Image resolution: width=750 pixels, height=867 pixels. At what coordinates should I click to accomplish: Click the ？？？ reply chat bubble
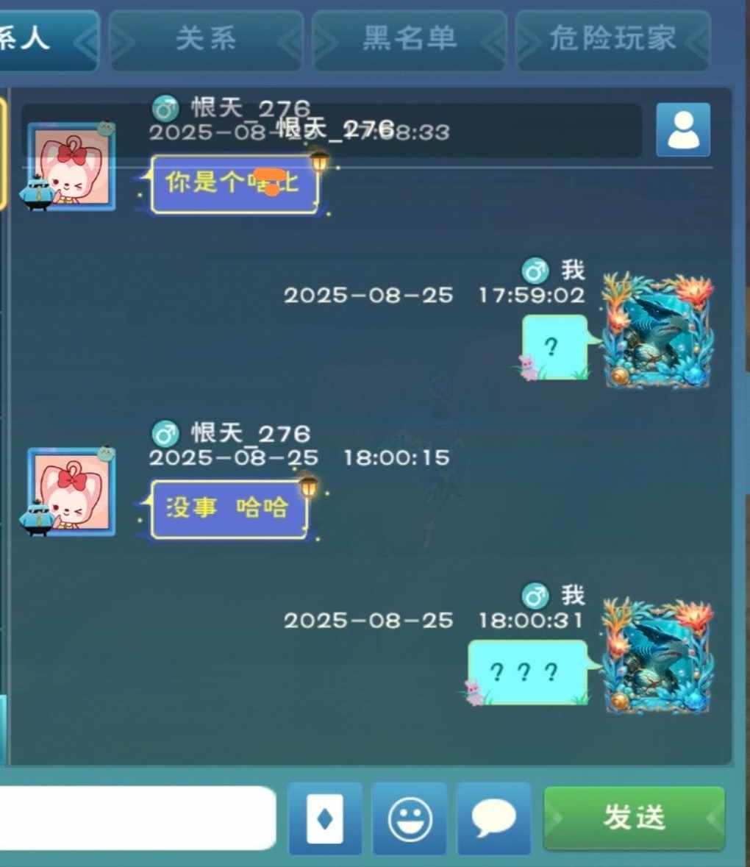528,672
